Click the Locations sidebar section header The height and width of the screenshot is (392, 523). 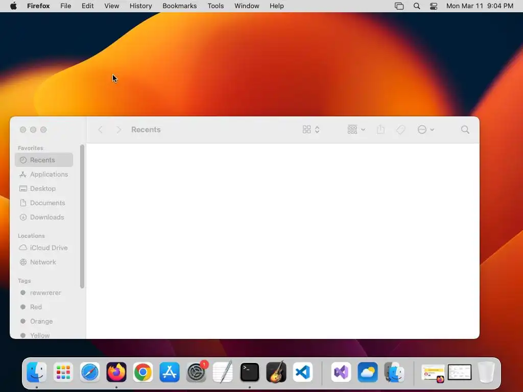31,236
